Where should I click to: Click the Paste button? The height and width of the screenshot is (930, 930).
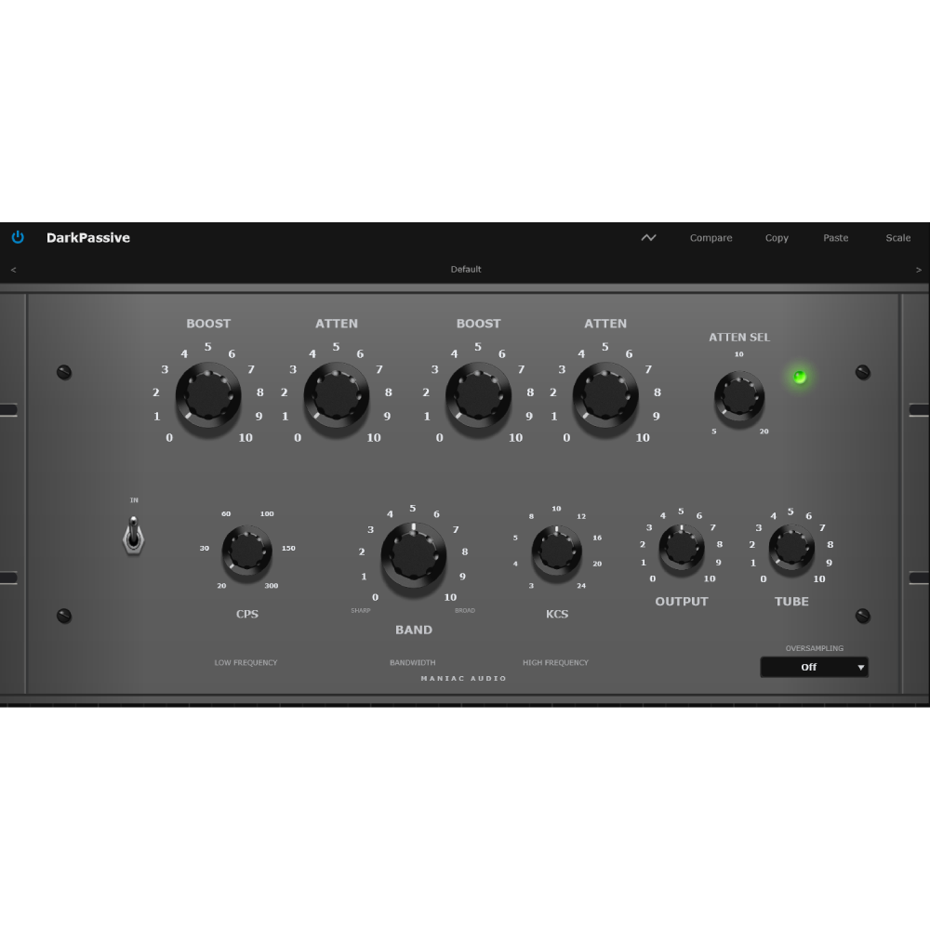(x=835, y=238)
